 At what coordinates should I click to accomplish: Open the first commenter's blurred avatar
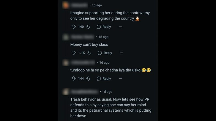[66, 5]
